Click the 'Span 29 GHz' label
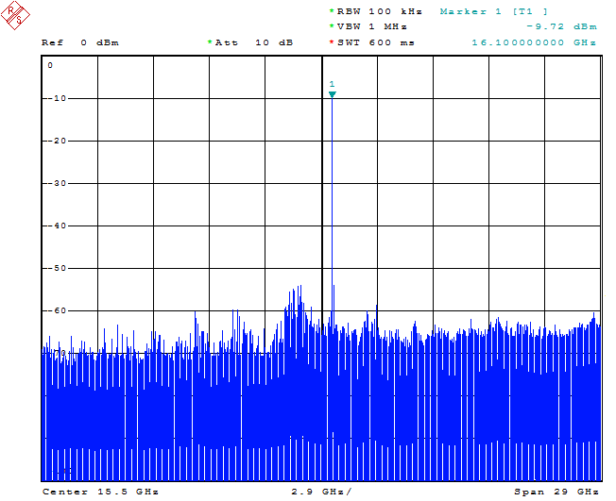The image size is (616, 501). click(556, 492)
